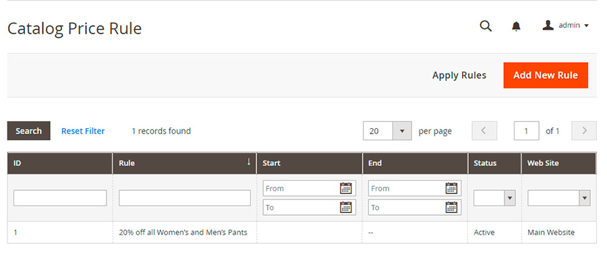Click Apply Rules button

(x=459, y=75)
